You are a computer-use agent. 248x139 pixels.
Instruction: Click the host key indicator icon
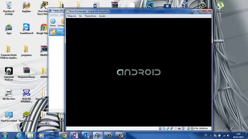point(192,129)
